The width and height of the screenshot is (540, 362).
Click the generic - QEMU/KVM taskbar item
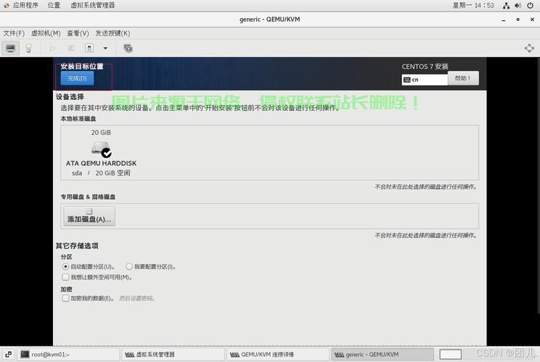tap(382, 355)
